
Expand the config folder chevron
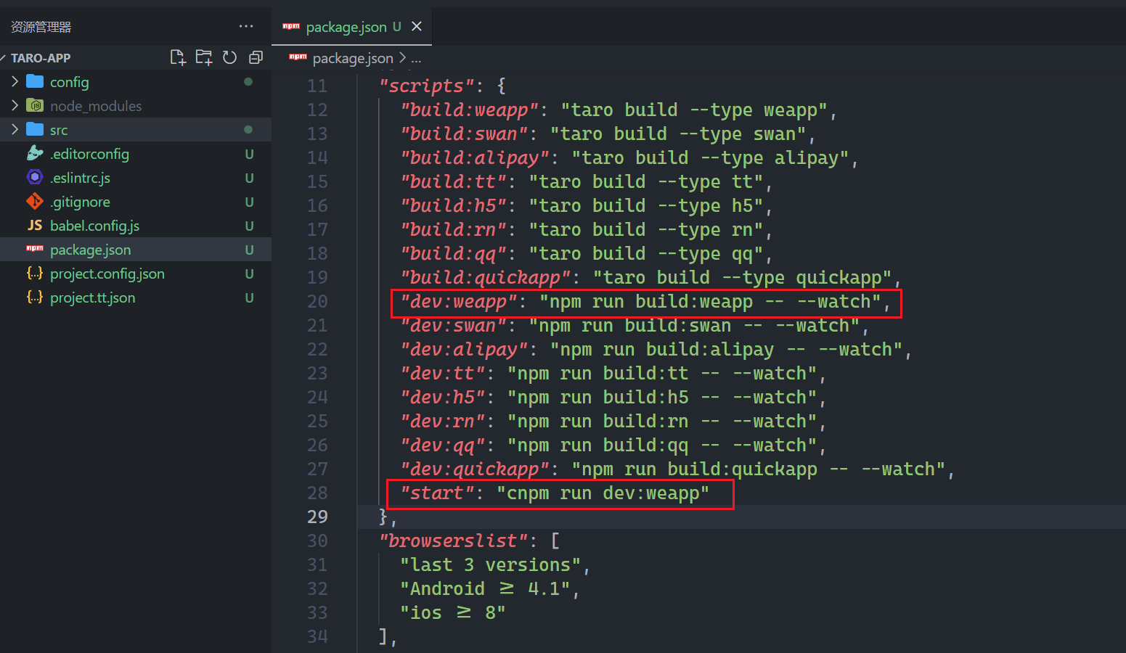(x=15, y=81)
